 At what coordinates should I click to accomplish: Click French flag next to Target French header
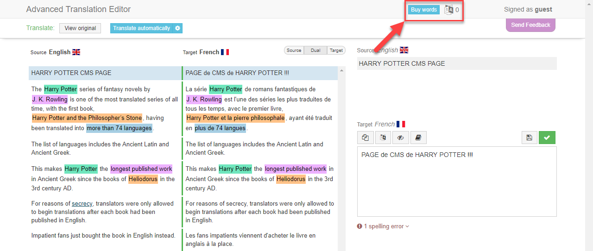pos(225,52)
